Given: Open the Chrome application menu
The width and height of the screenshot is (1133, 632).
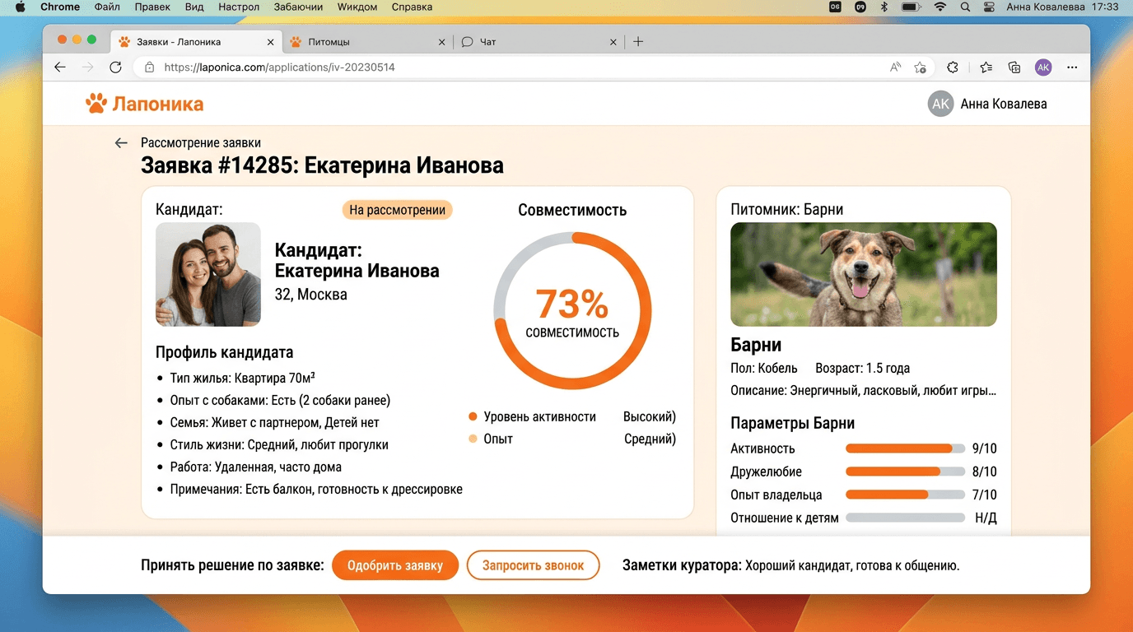Looking at the screenshot, I should (60, 7).
